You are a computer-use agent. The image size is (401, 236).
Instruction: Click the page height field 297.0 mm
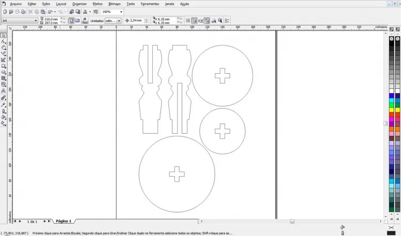(52, 23)
